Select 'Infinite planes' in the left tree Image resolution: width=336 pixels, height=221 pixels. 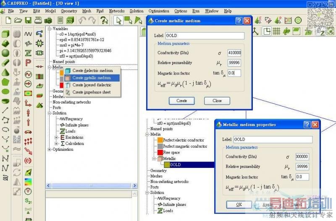point(77,125)
